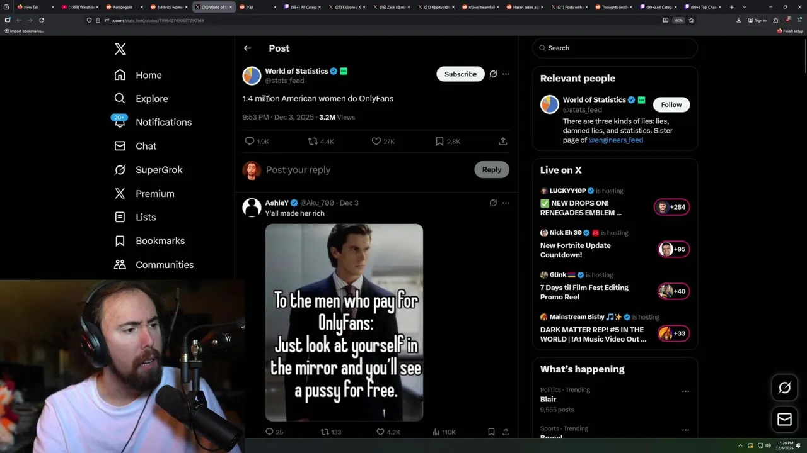
Task: Open SuperGrok in the sidebar
Action: (x=148, y=170)
